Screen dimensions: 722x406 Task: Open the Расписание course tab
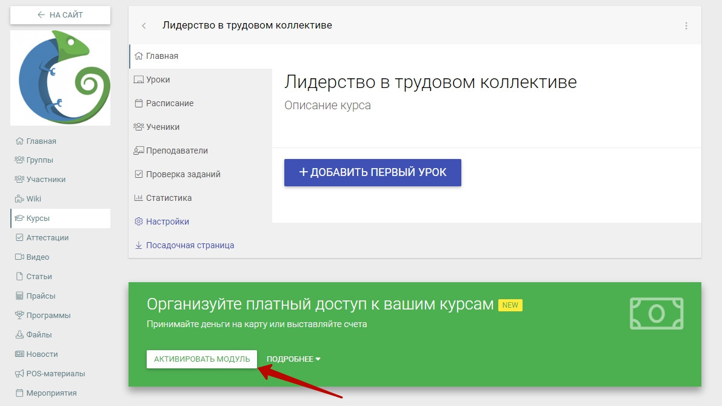point(170,103)
